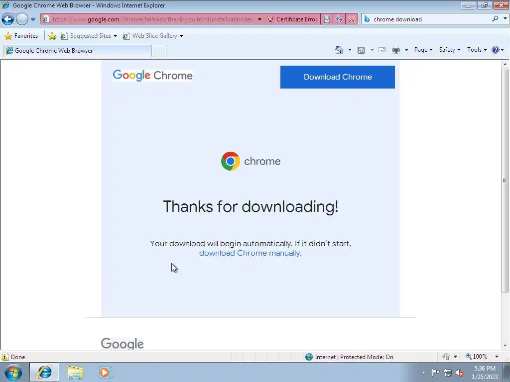
Task: Click the Certificate Error warning
Action: (x=292, y=19)
